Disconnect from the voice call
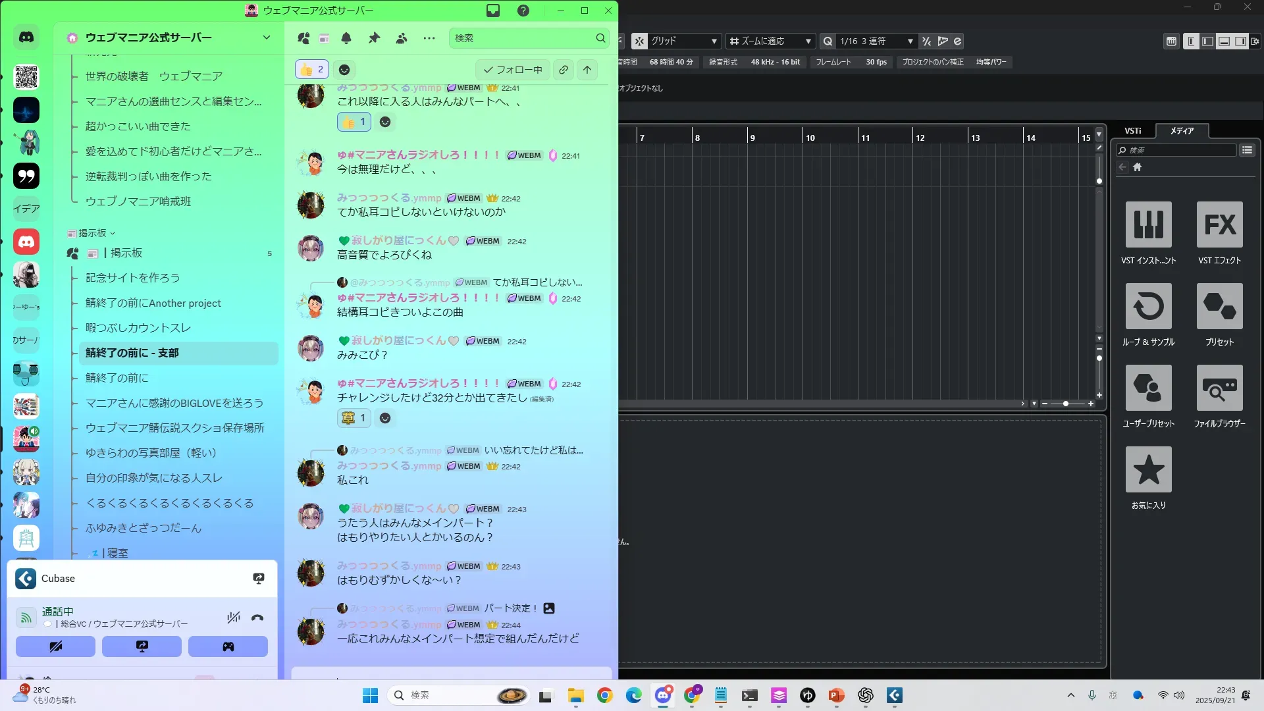This screenshot has width=1264, height=711. click(257, 618)
